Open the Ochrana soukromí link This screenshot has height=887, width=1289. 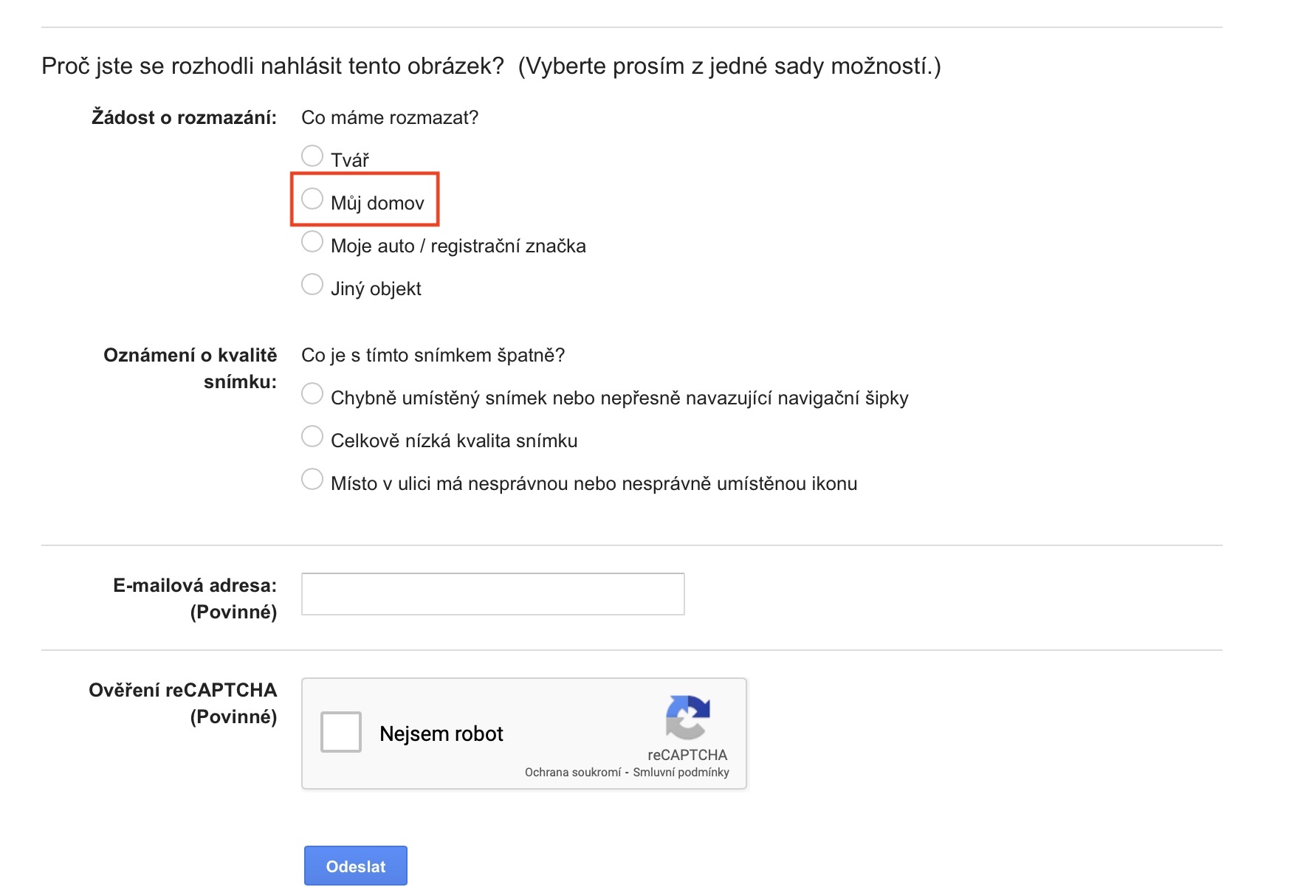(x=573, y=773)
